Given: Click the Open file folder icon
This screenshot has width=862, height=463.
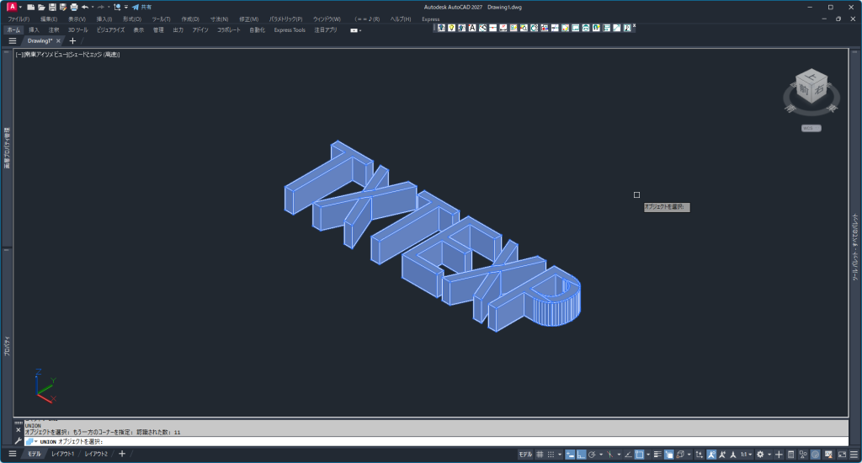Looking at the screenshot, I should (x=40, y=7).
